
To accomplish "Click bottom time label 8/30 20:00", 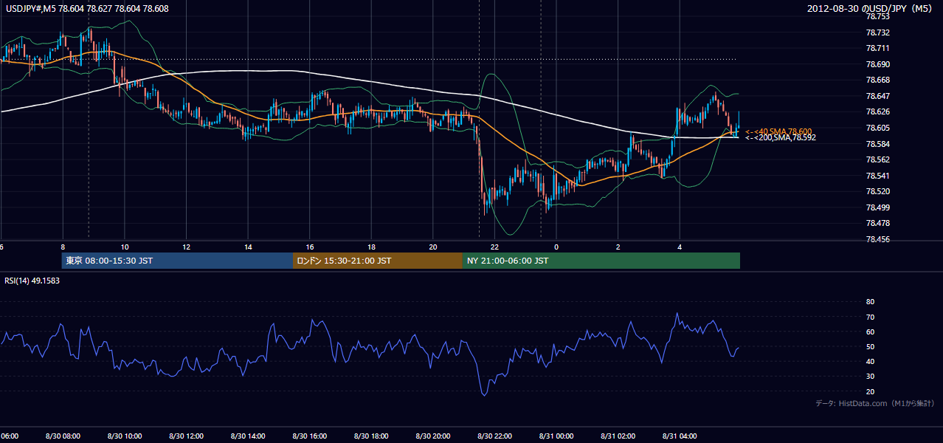I will point(433,436).
